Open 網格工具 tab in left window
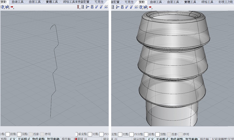 tap(69, 2)
